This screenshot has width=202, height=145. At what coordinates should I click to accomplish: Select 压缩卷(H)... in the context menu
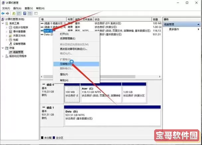pyautogui.click(x=76, y=64)
